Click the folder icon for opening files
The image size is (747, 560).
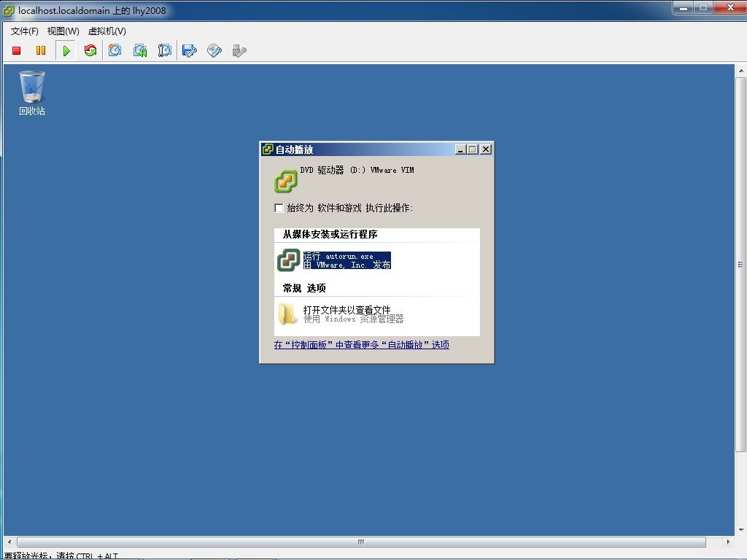(x=287, y=314)
